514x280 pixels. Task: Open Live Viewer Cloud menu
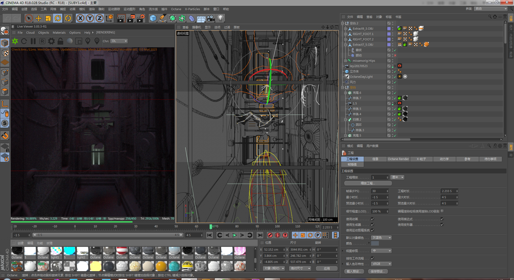point(30,33)
